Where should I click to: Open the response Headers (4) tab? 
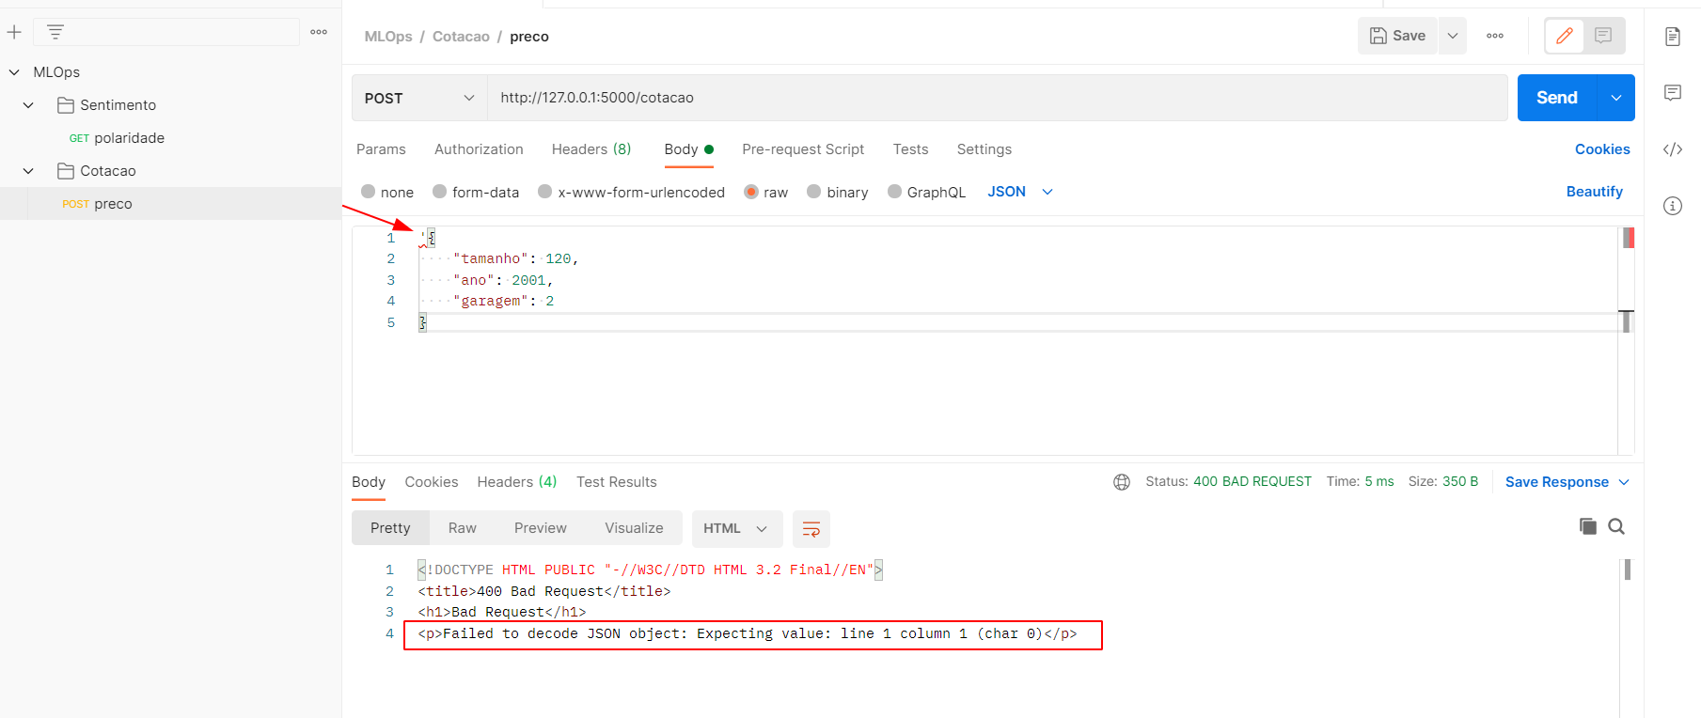click(x=517, y=482)
